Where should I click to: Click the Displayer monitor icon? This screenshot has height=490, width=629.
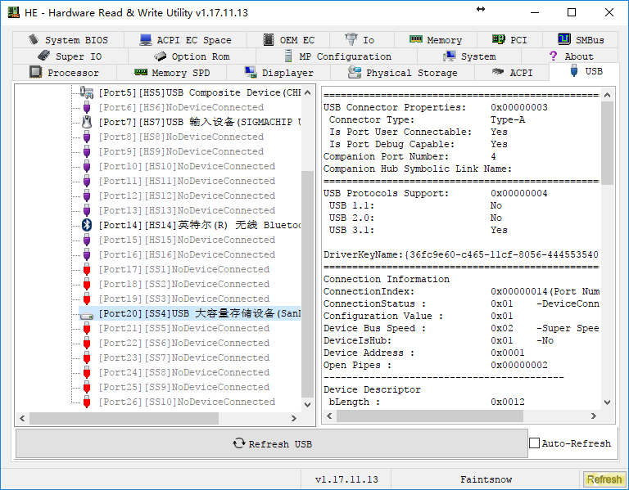click(x=251, y=72)
